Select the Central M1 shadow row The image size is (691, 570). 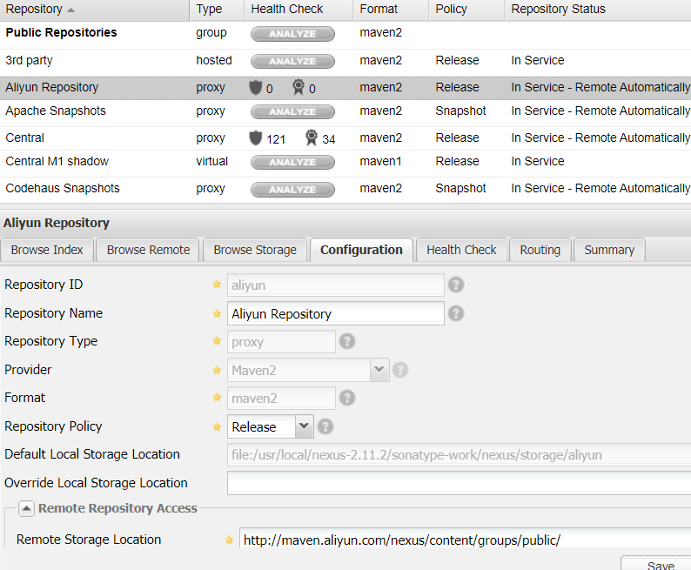tap(345, 162)
